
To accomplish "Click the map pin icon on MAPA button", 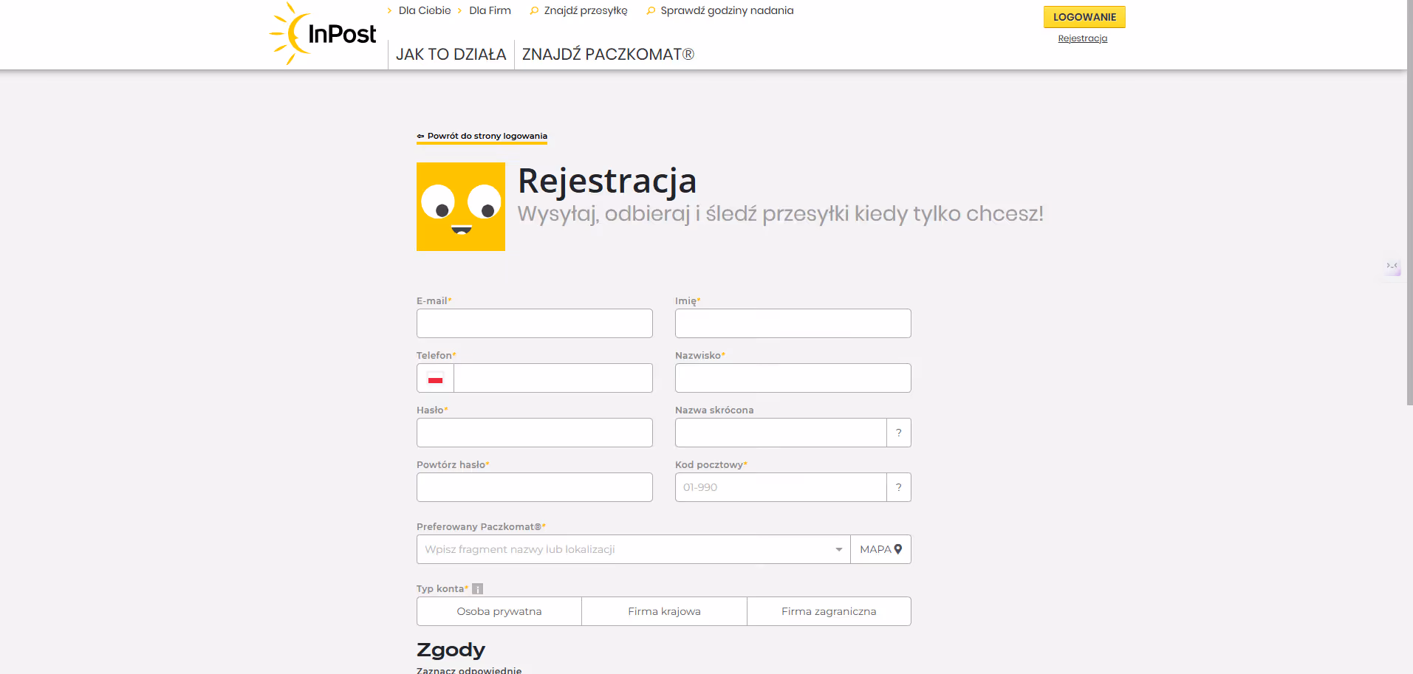I will pyautogui.click(x=897, y=549).
